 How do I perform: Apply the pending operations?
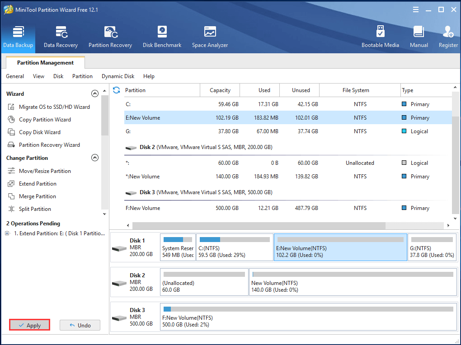pyautogui.click(x=29, y=325)
